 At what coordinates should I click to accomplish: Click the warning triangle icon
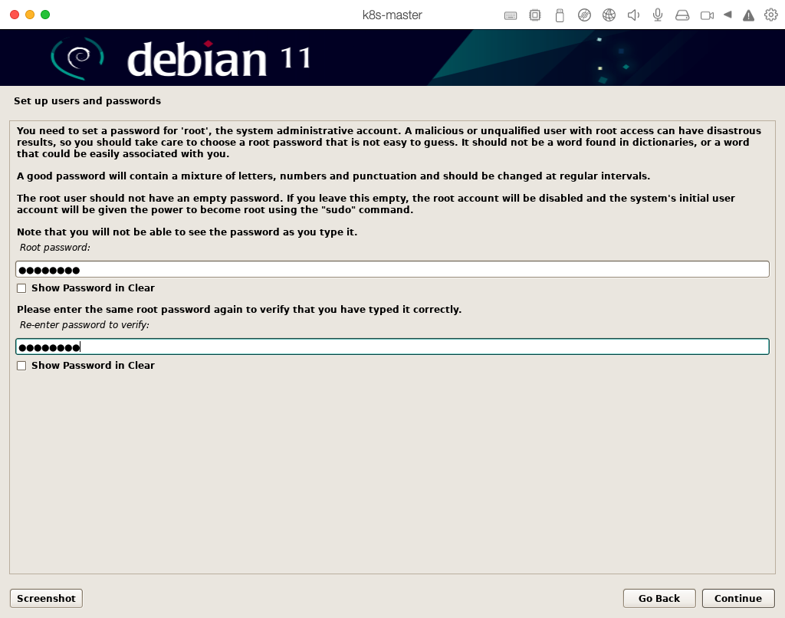748,15
